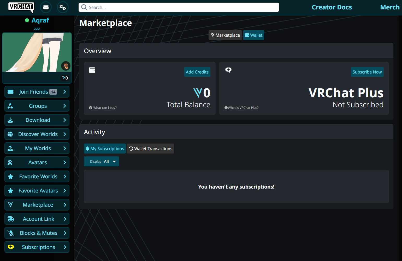Open the What can I buy? link
The width and height of the screenshot is (402, 261).
tap(105, 108)
